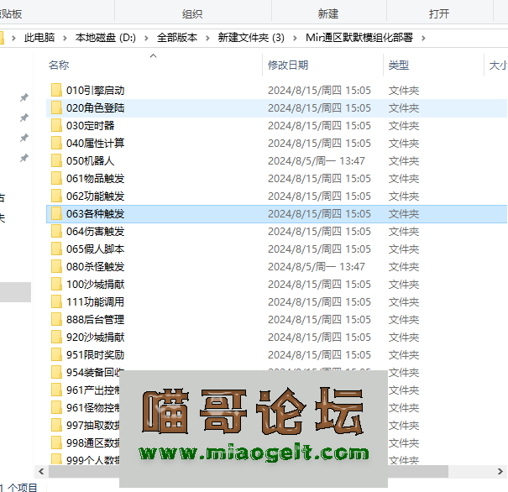Click the 030定时器 folder icon
Screen dimensions: 508x492
coord(56,125)
